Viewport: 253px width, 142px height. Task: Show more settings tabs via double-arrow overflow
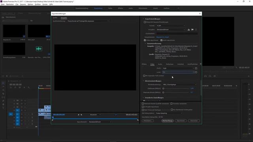pyautogui.click(x=200, y=64)
